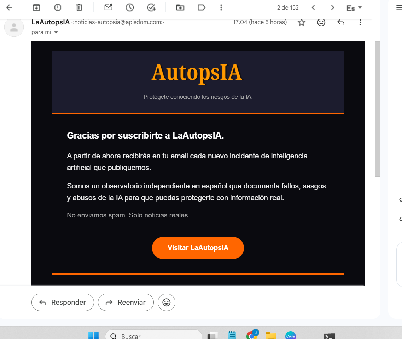This screenshot has height=339, width=402.
Task: Apply a label to this message
Action: [201, 7]
